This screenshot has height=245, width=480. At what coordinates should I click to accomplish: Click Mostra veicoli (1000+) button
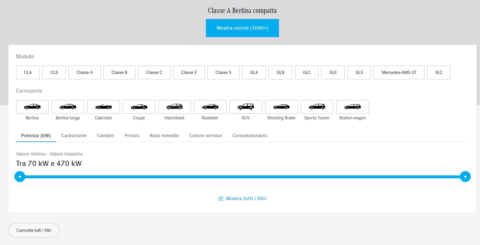point(242,28)
